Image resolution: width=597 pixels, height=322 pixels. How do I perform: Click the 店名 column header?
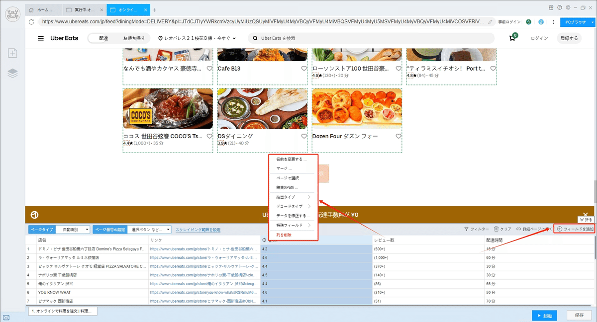(92, 240)
